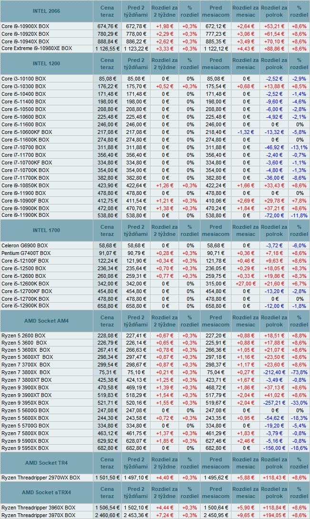Select the "AMD Socket TR4" section header

(x=46, y=463)
